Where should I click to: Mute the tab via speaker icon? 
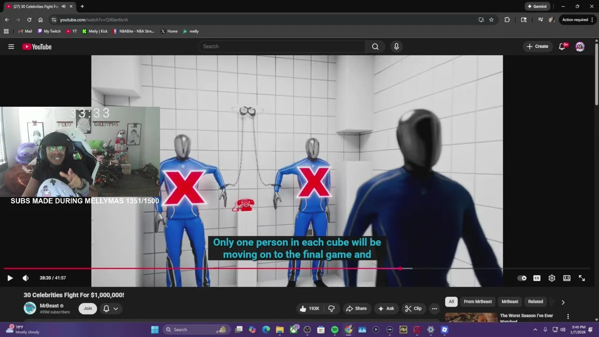tap(63, 7)
